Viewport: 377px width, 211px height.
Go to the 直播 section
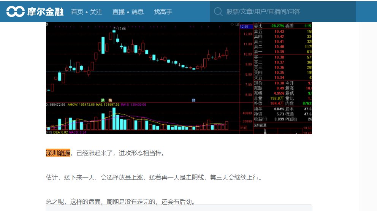(119, 12)
